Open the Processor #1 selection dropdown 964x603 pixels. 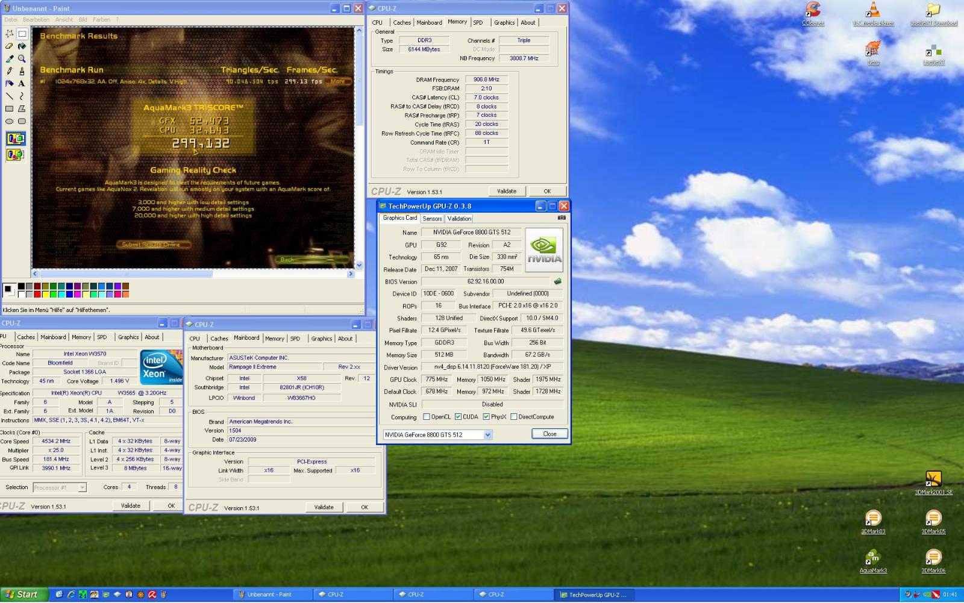click(83, 487)
